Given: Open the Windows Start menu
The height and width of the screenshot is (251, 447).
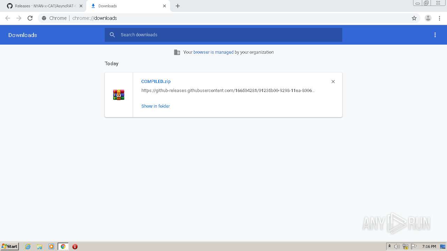Looking at the screenshot, I should click(10, 246).
